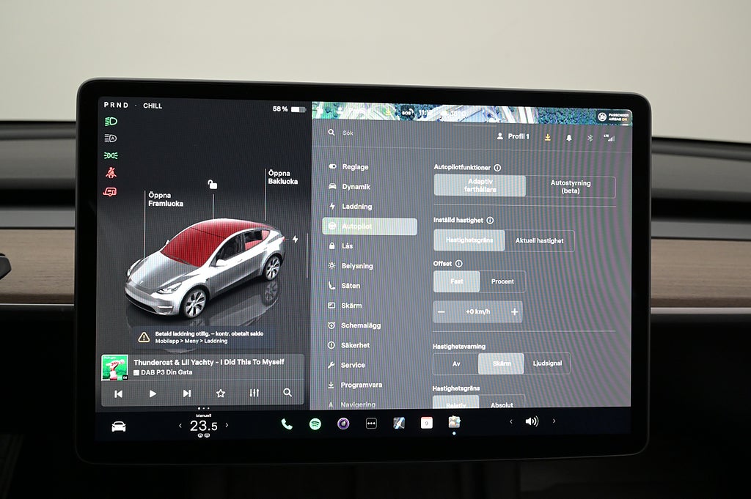Tap the green phone icon

287,424
